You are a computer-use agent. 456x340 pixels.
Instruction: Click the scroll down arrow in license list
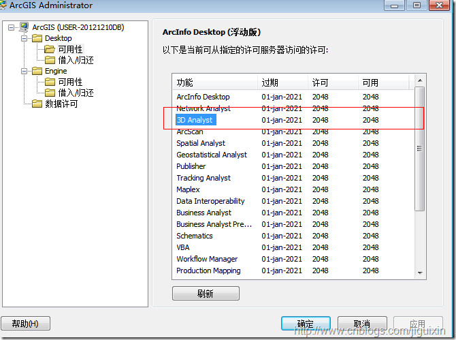(x=420, y=273)
